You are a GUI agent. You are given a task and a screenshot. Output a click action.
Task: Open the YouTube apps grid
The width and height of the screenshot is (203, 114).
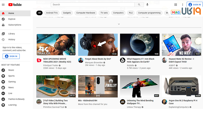point(176,5)
